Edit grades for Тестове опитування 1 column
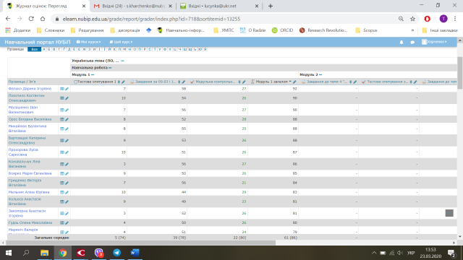Screen dimensions: 463x260 click(124, 82)
